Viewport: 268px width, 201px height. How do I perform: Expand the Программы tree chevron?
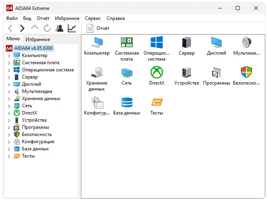pyautogui.click(x=9, y=128)
